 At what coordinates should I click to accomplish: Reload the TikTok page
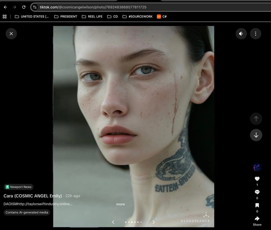24,7
